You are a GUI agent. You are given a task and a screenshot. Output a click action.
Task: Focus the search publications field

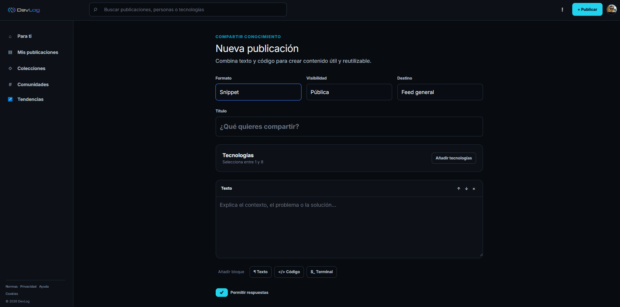tap(188, 10)
